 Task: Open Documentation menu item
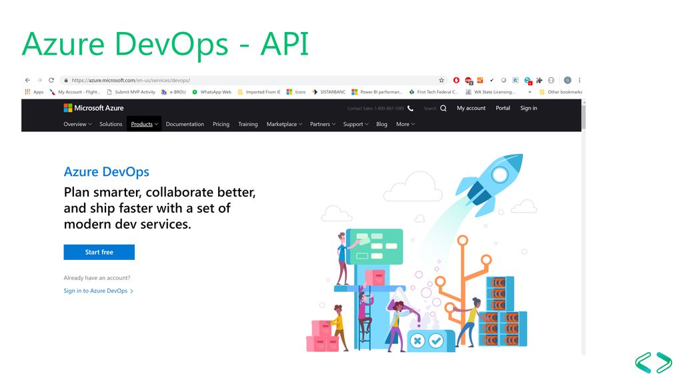[x=185, y=124]
